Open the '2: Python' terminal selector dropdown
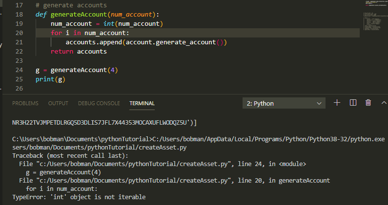 (x=284, y=103)
